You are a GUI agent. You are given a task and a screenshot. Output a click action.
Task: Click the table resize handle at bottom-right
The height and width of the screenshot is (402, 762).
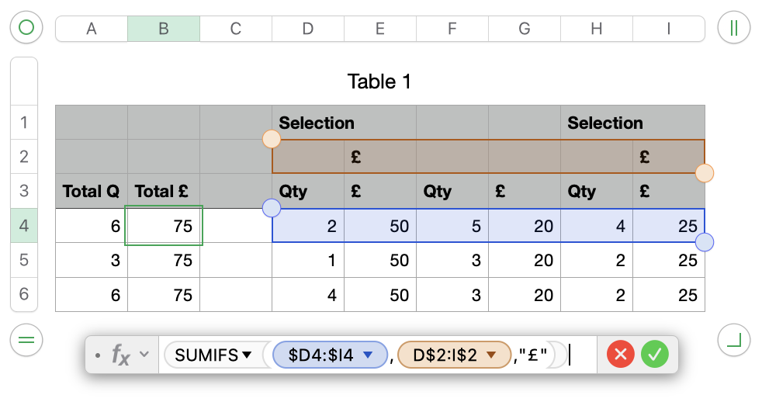click(733, 340)
